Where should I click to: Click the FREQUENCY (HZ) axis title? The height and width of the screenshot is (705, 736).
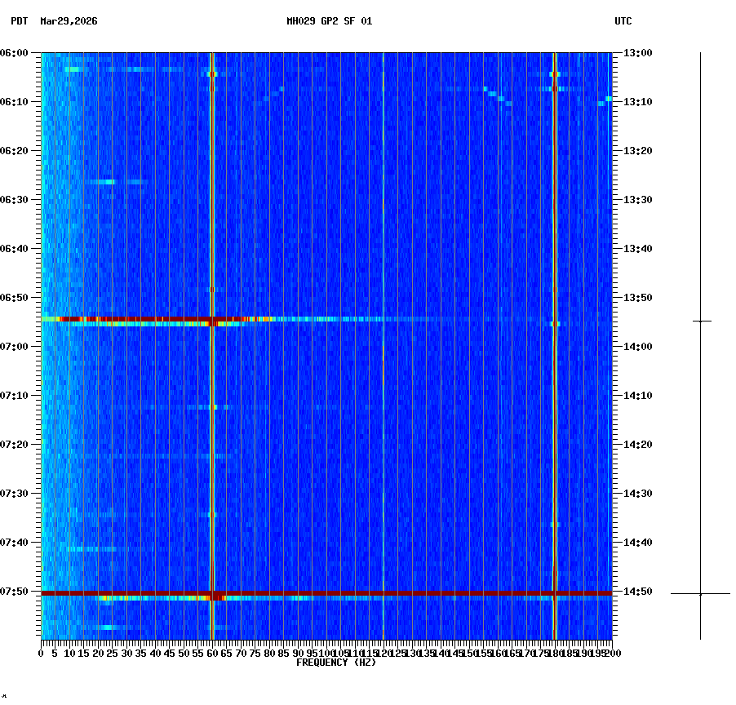[336, 662]
